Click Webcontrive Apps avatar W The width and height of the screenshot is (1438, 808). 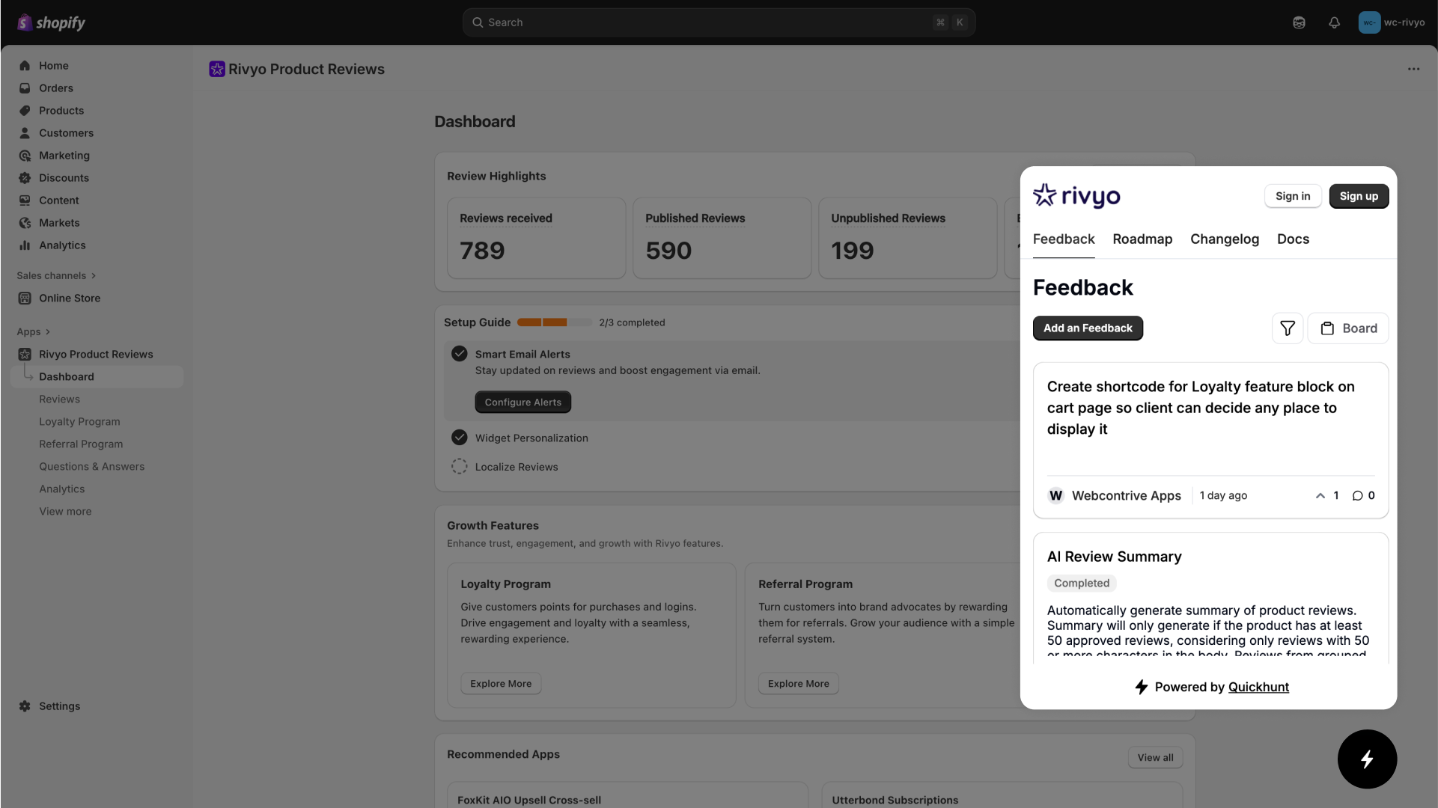click(x=1055, y=495)
